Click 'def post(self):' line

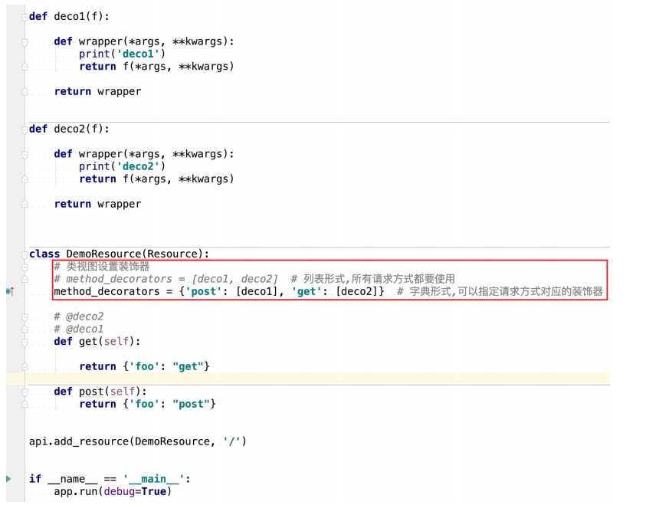pos(100,392)
